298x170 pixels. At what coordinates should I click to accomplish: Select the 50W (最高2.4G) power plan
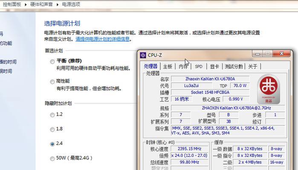(52, 159)
